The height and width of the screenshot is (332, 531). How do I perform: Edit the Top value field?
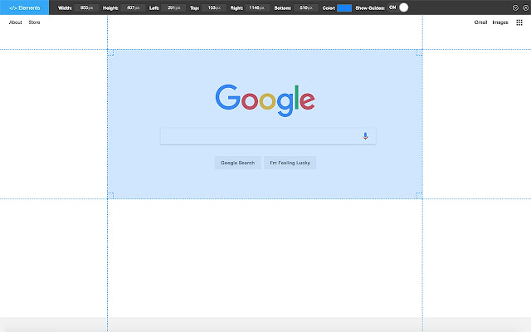click(214, 7)
